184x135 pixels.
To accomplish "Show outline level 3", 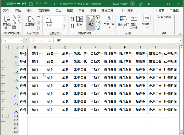I will 10,47.
